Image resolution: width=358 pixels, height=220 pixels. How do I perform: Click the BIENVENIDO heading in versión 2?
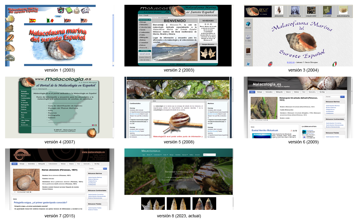coord(175,21)
